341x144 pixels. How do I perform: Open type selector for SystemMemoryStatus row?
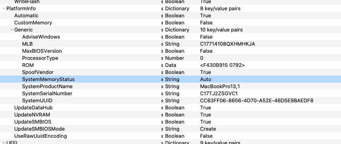pos(162,79)
